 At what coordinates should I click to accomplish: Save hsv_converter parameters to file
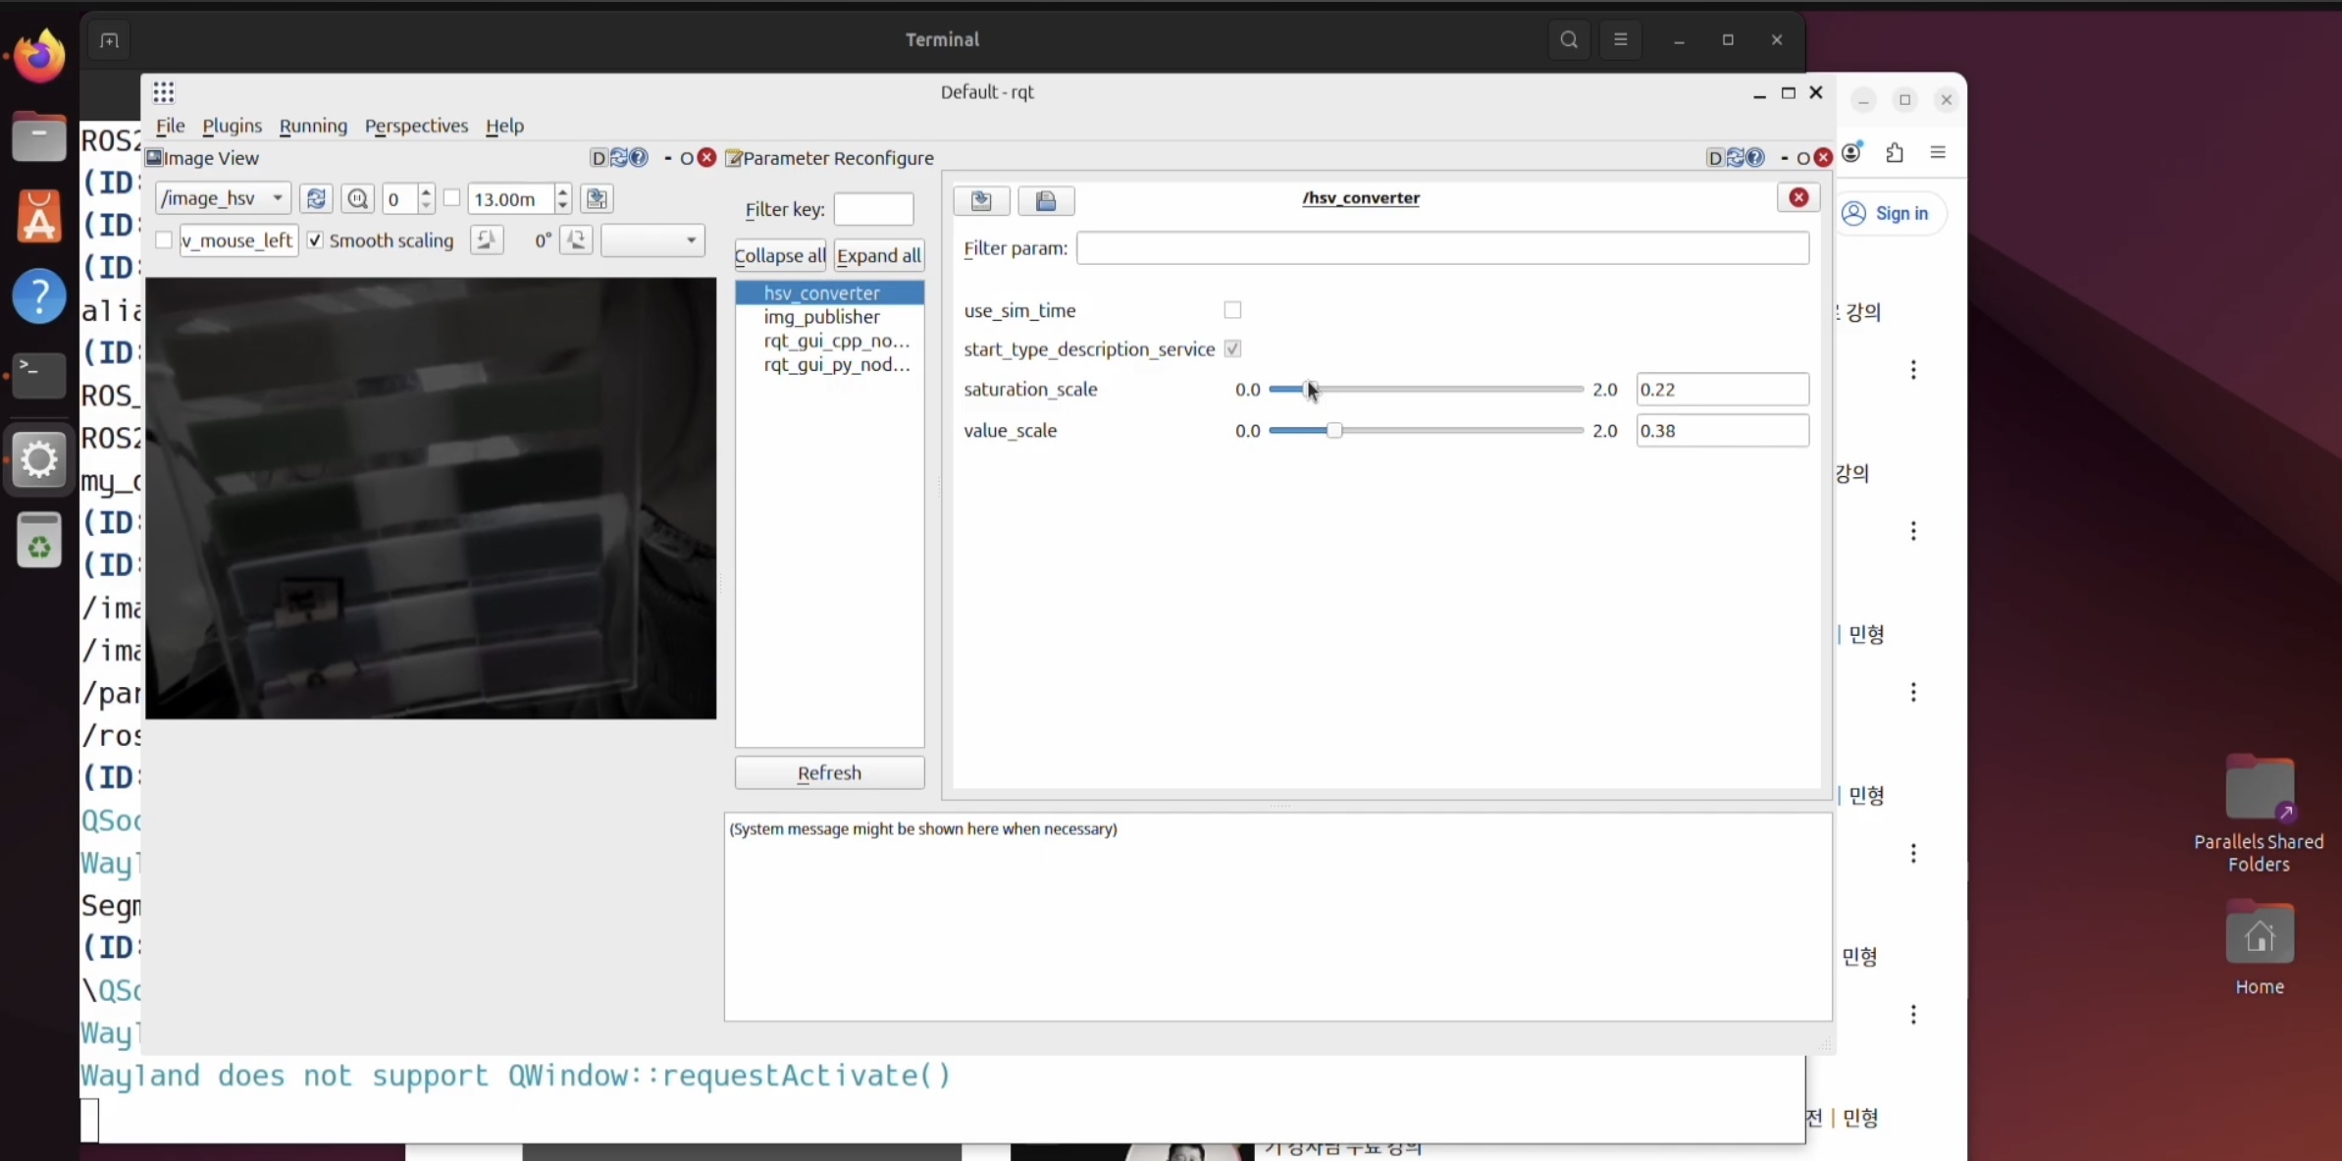tap(1046, 201)
